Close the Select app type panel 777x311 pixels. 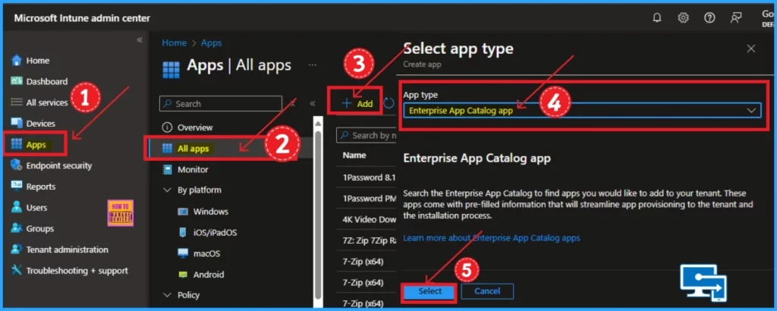(751, 49)
